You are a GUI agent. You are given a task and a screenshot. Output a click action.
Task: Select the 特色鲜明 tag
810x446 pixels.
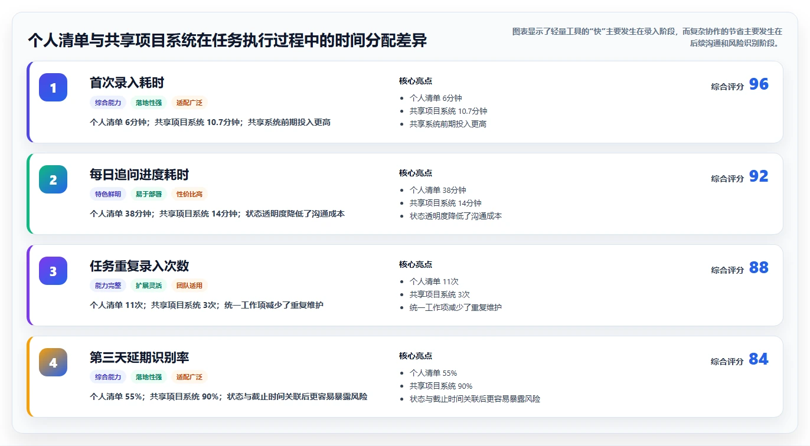[108, 194]
